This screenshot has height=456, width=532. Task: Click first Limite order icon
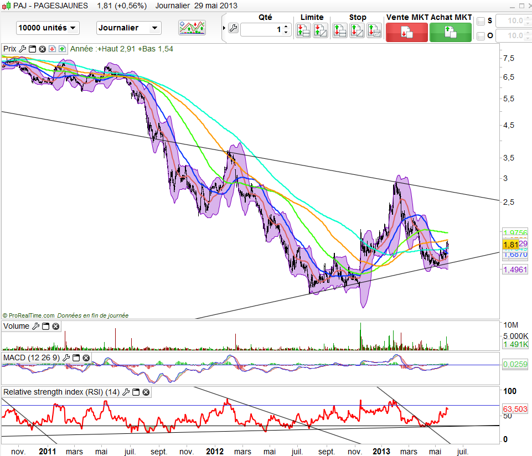click(x=303, y=30)
